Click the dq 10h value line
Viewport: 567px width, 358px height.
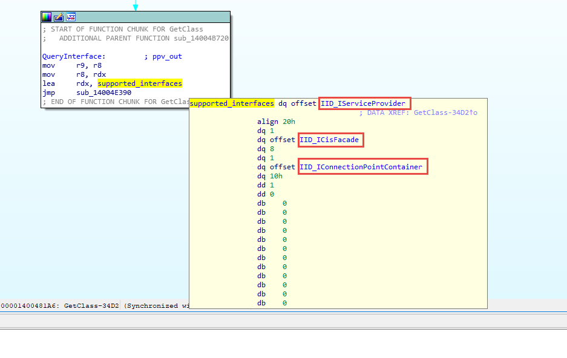point(269,176)
